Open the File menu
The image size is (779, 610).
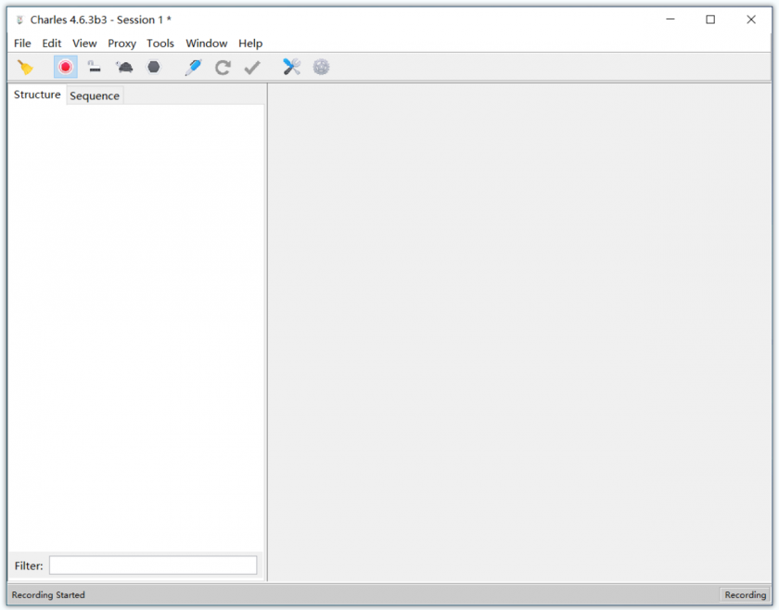[x=22, y=44]
